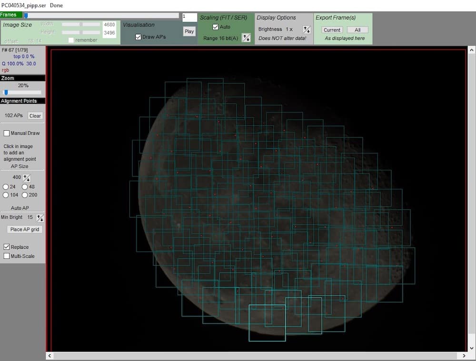Select AP size 200 radio button
Screen dimensions: 476x361
(x=25, y=195)
